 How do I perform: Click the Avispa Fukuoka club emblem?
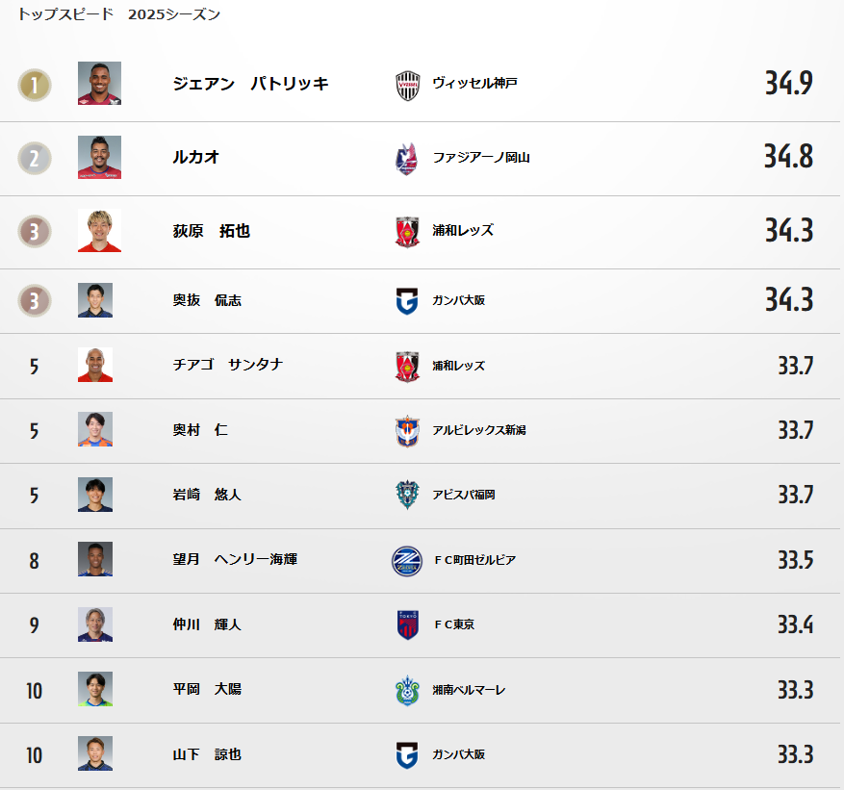pyautogui.click(x=407, y=496)
